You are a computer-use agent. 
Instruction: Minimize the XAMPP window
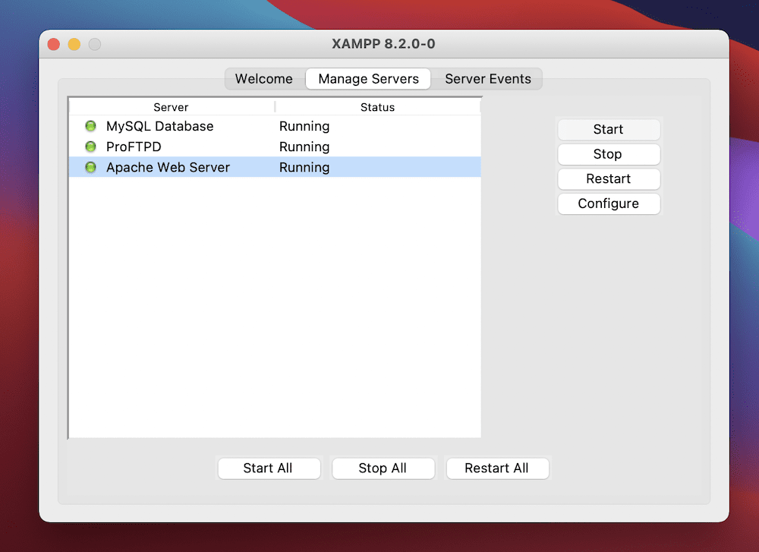click(74, 44)
